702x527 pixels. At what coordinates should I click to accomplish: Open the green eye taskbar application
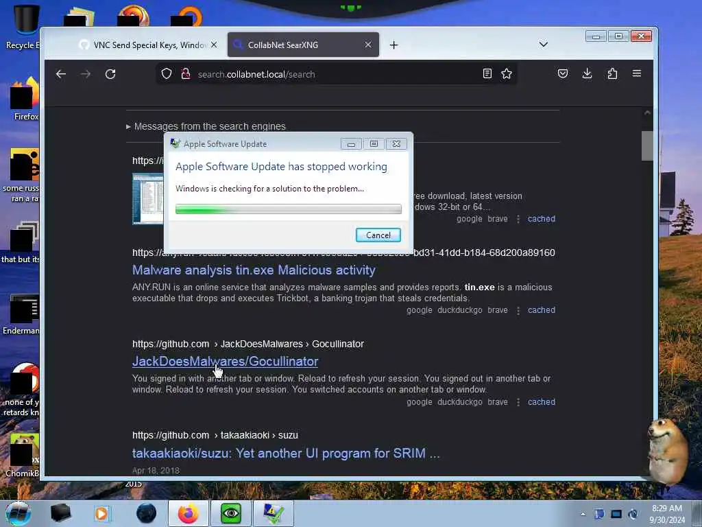[x=230, y=513]
